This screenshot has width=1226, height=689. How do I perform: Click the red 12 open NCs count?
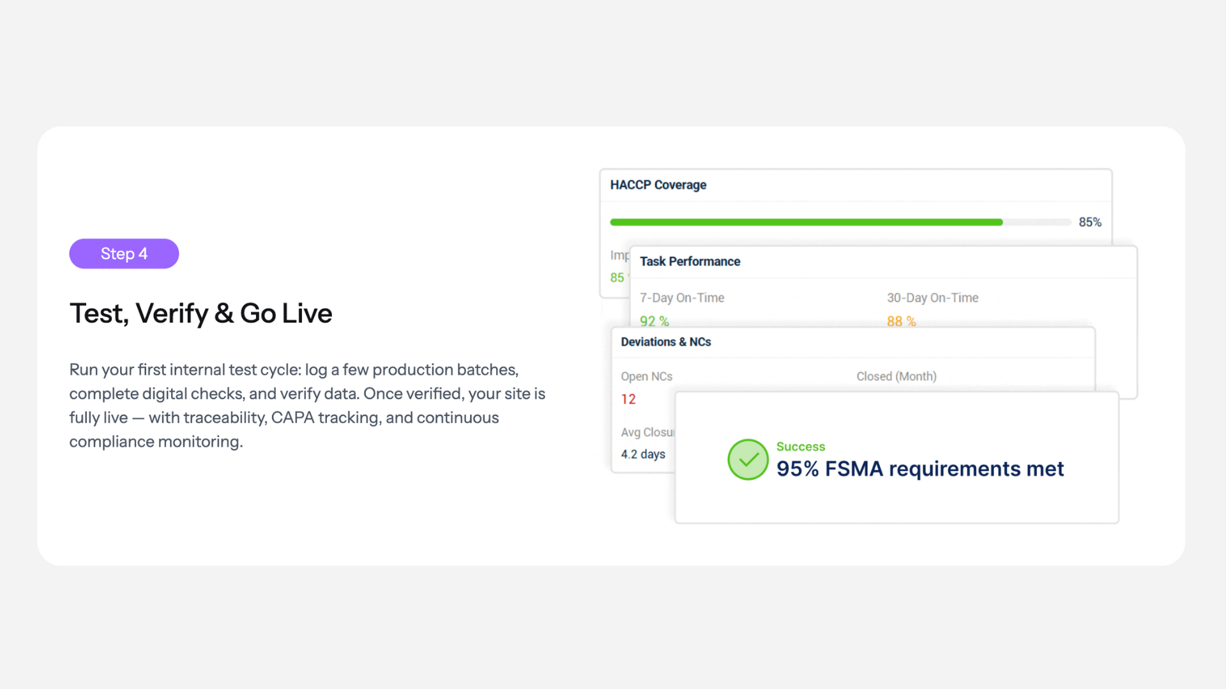pyautogui.click(x=628, y=399)
